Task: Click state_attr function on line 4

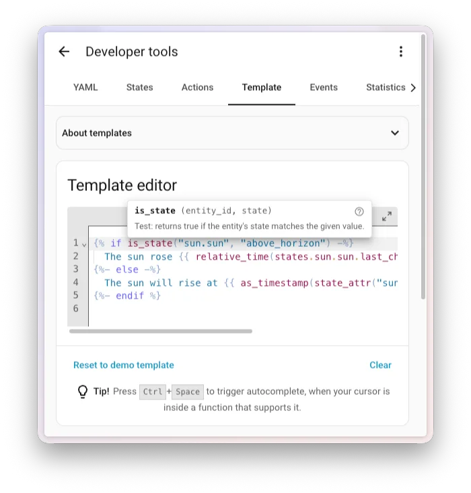Action: (342, 283)
